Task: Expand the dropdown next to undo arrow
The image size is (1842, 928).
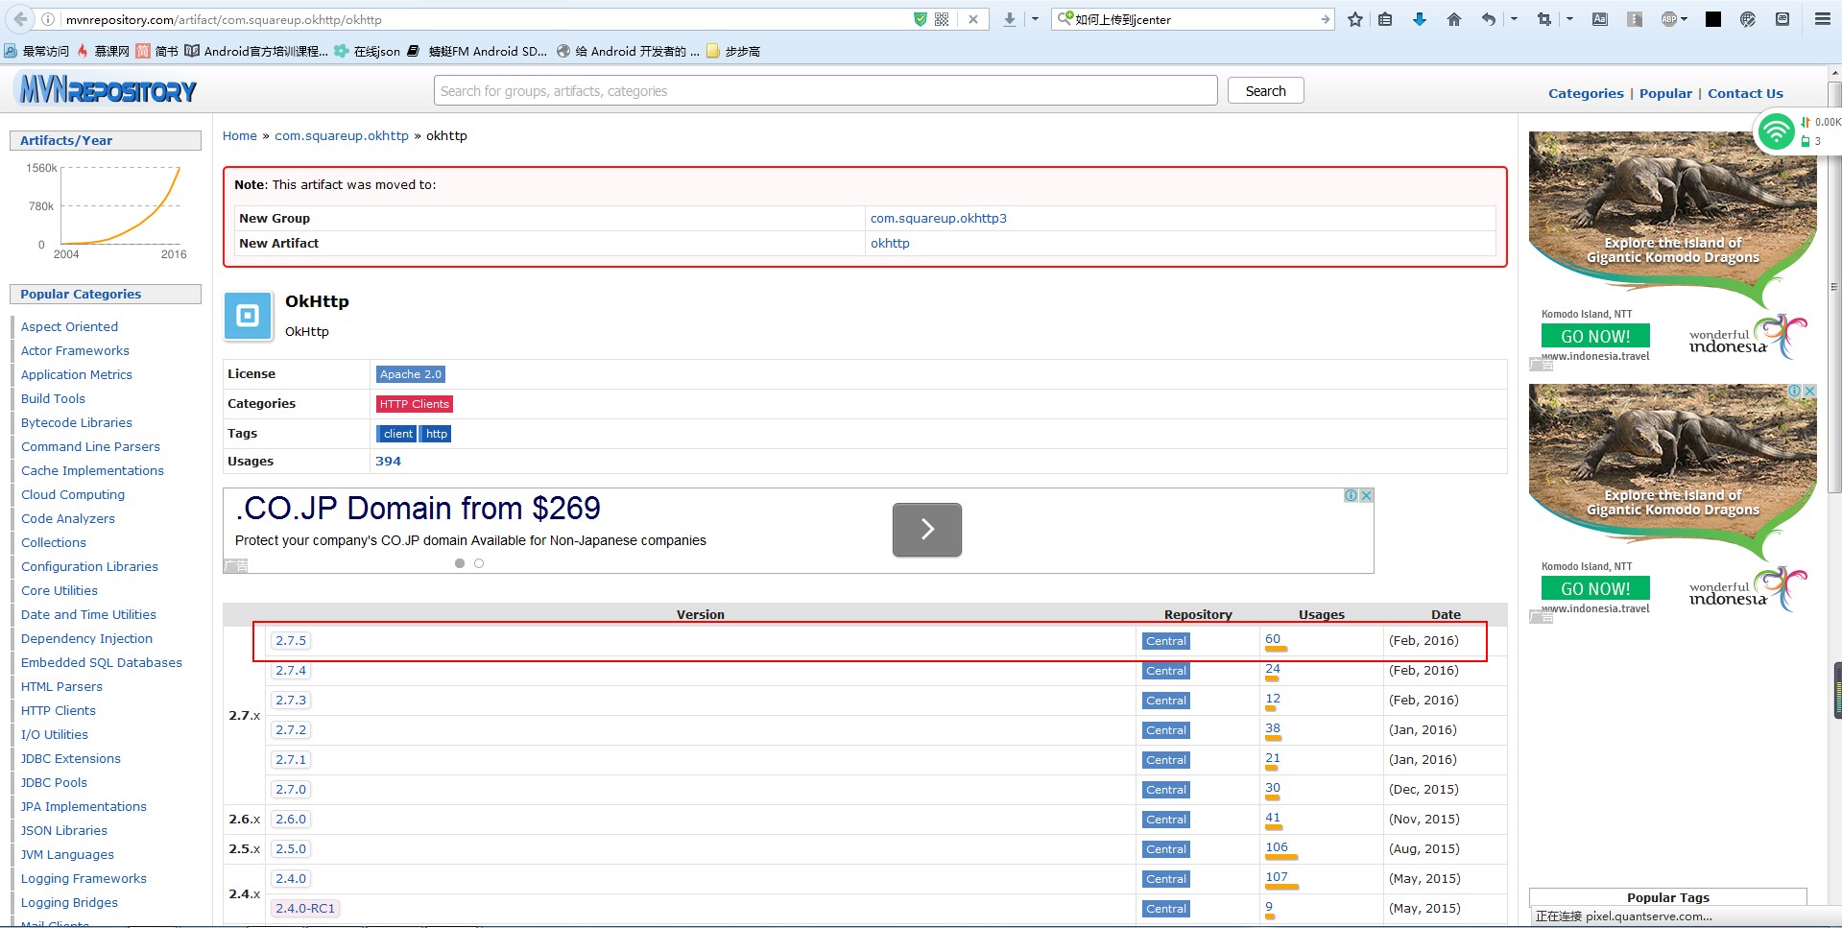Action: 1514,19
